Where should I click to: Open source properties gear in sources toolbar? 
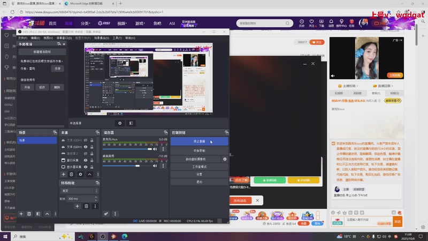coord(80,175)
